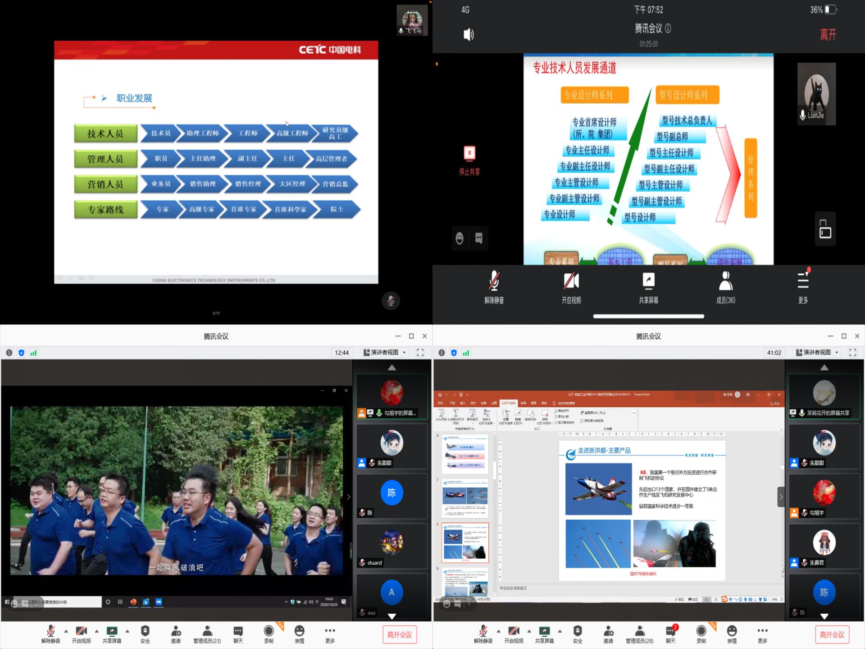Open 邀请 invite in bottom-left meeting window
The height and width of the screenshot is (649, 865).
pyautogui.click(x=176, y=631)
